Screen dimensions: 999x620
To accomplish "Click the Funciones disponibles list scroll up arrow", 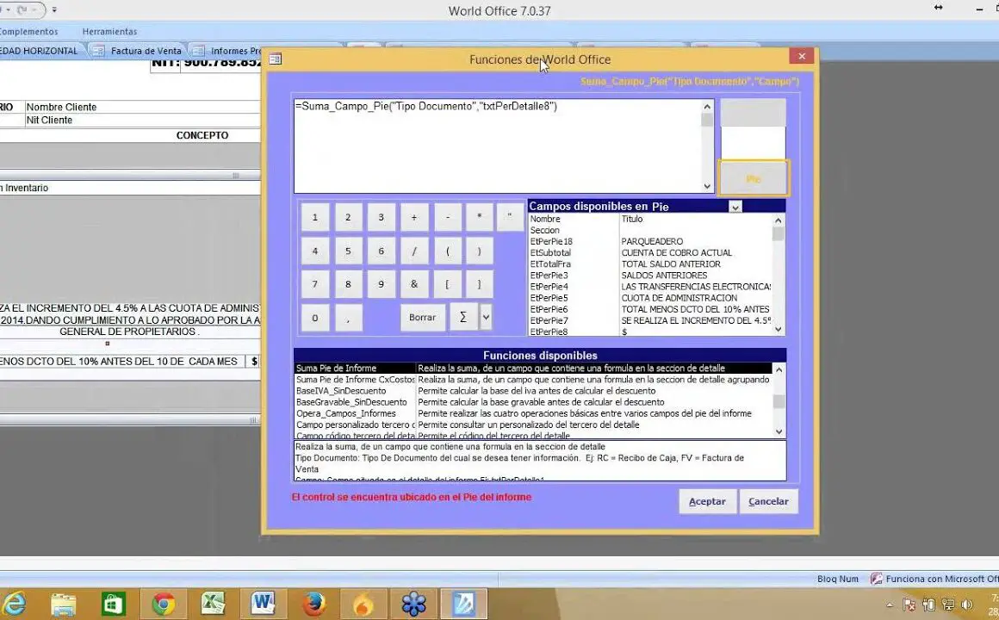I will [779, 369].
